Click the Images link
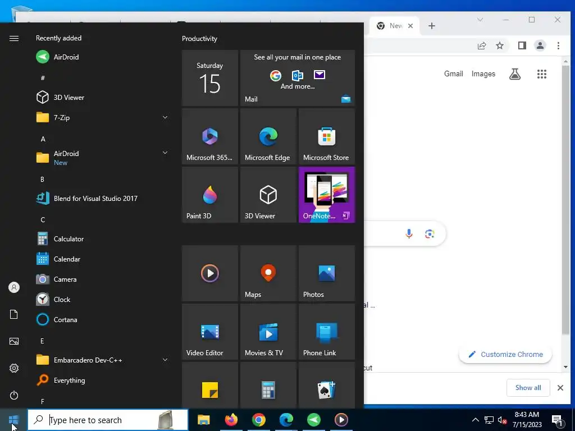 coord(483,74)
